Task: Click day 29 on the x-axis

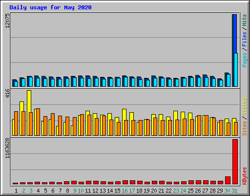Action: coord(220,191)
